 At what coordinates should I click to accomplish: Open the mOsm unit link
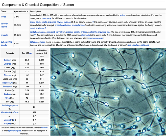tap(15, 112)
